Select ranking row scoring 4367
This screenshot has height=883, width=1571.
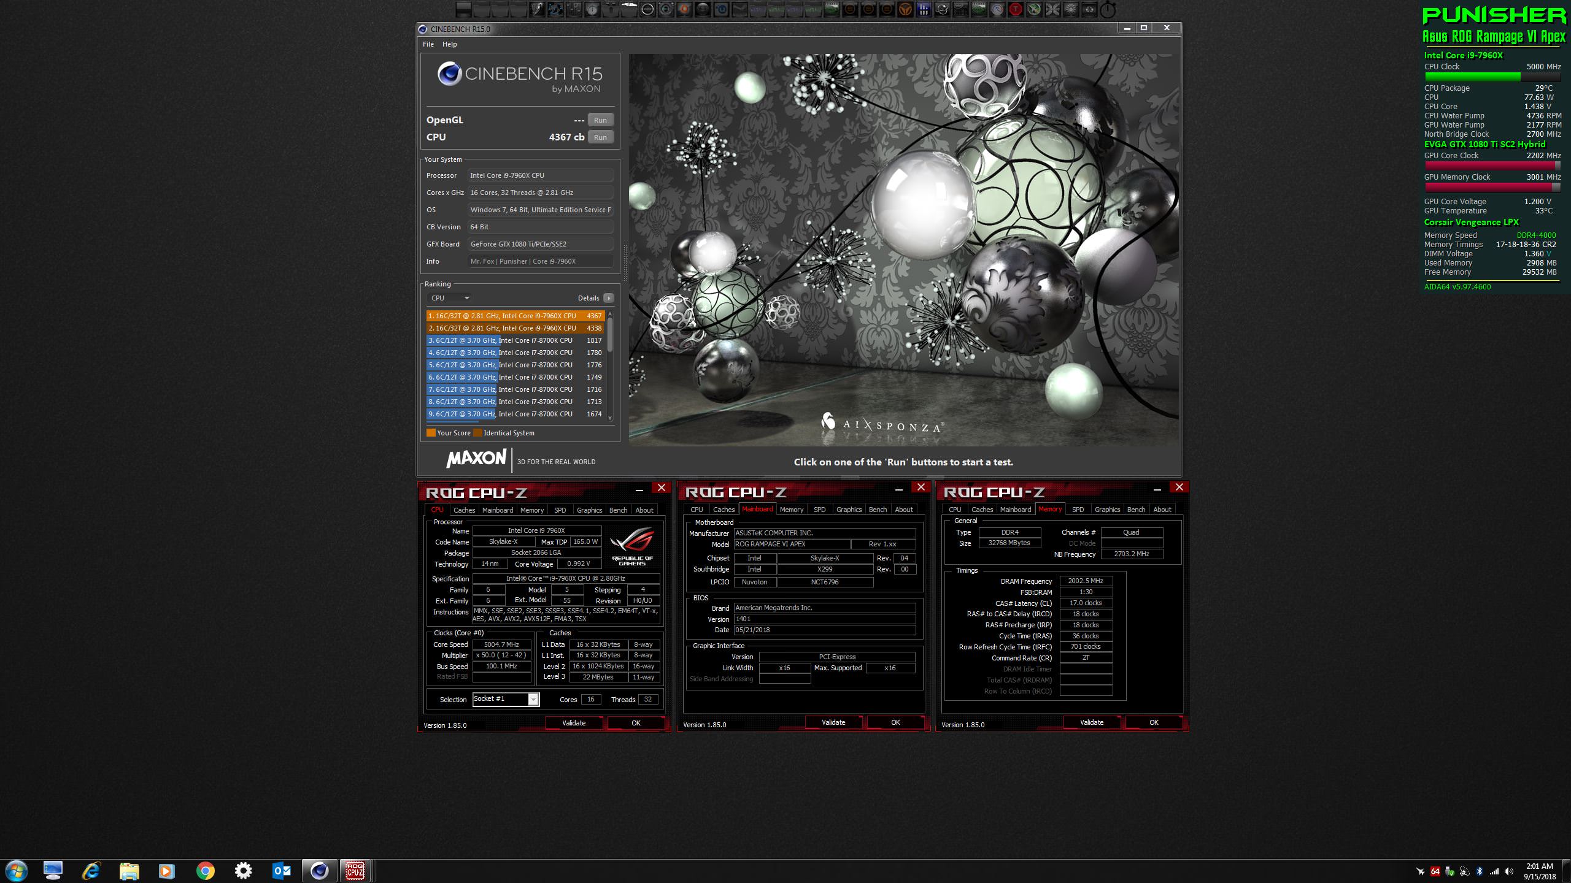[515, 316]
